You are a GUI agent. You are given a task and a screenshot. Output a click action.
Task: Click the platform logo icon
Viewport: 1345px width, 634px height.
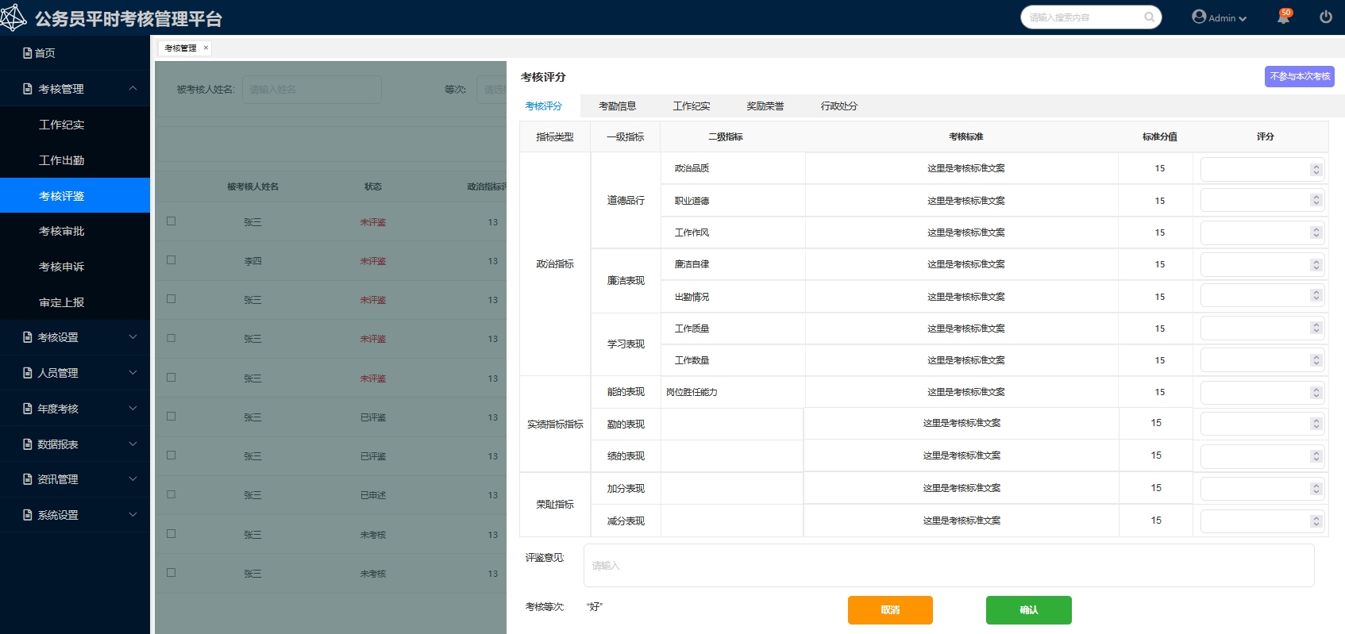pos(13,17)
